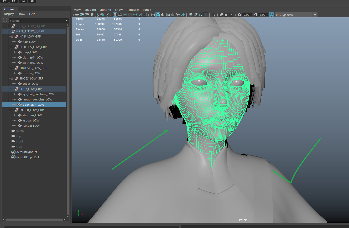Expand the GRJA_ABFFKY_H_GRP node
The width and height of the screenshot is (349, 228).
(x=9, y=26)
